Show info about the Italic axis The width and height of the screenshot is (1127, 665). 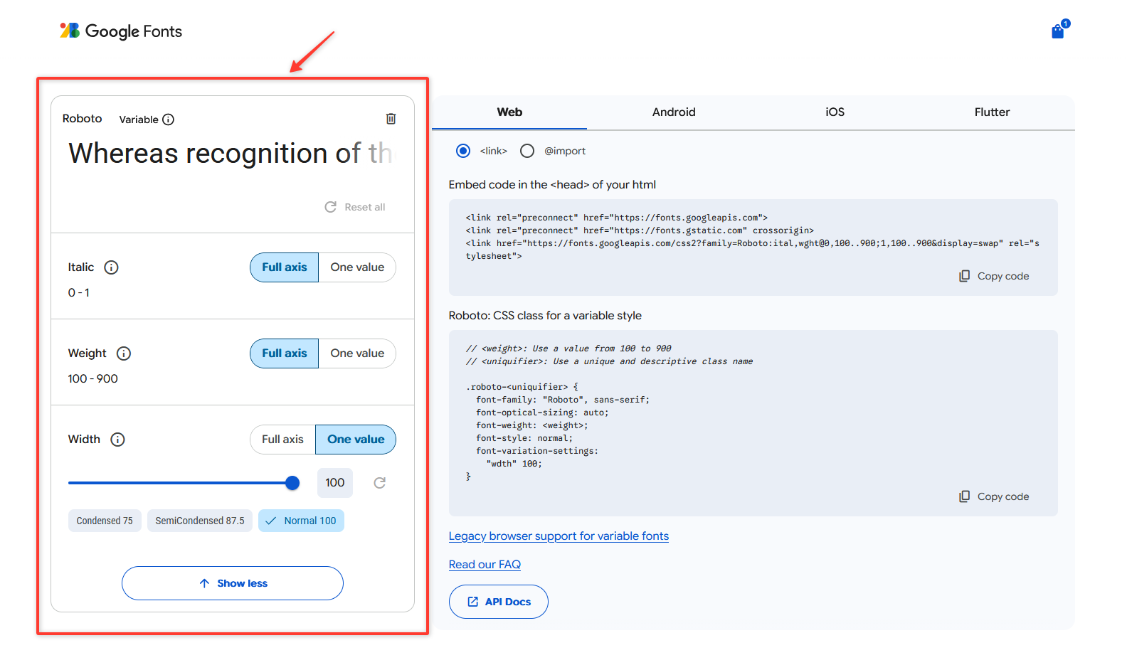coord(111,267)
